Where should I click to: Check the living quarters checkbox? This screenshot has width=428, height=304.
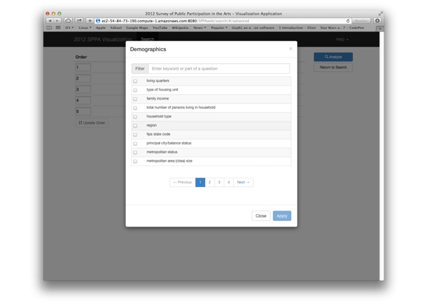(135, 81)
